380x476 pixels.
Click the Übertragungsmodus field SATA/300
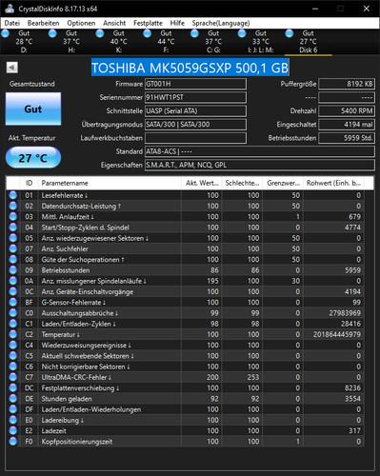pos(195,125)
